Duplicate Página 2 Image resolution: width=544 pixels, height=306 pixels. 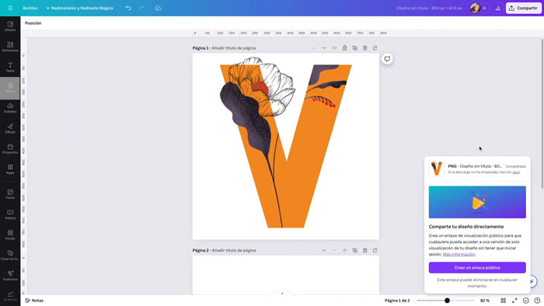point(354,250)
